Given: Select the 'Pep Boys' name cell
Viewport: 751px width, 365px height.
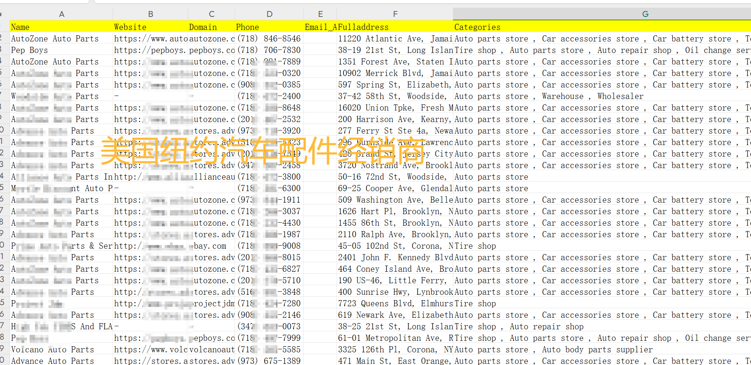Looking at the screenshot, I should click(62, 50).
